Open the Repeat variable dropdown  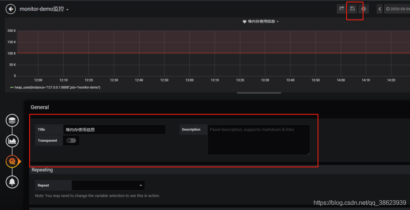point(108,185)
